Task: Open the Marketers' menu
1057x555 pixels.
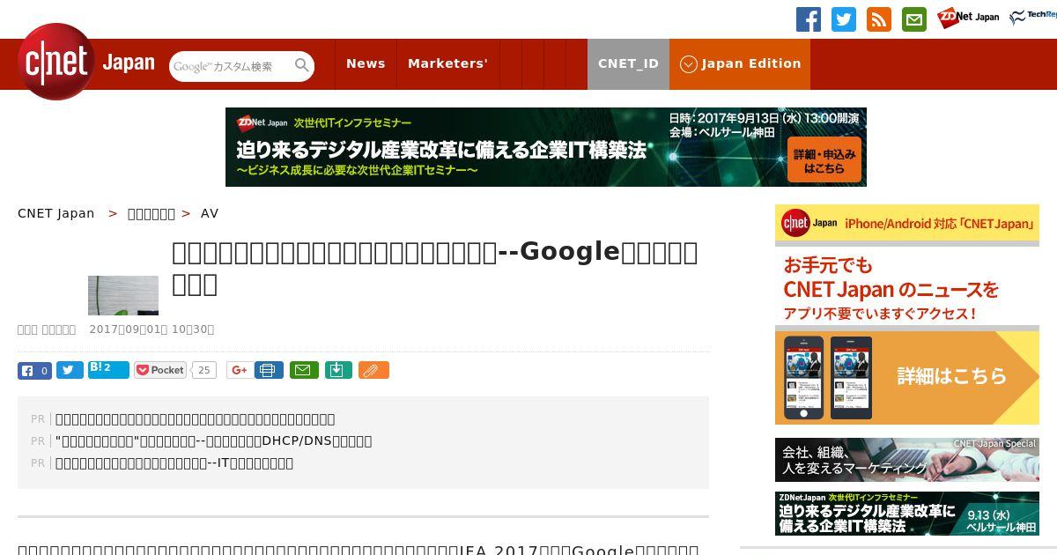Action: tap(447, 63)
